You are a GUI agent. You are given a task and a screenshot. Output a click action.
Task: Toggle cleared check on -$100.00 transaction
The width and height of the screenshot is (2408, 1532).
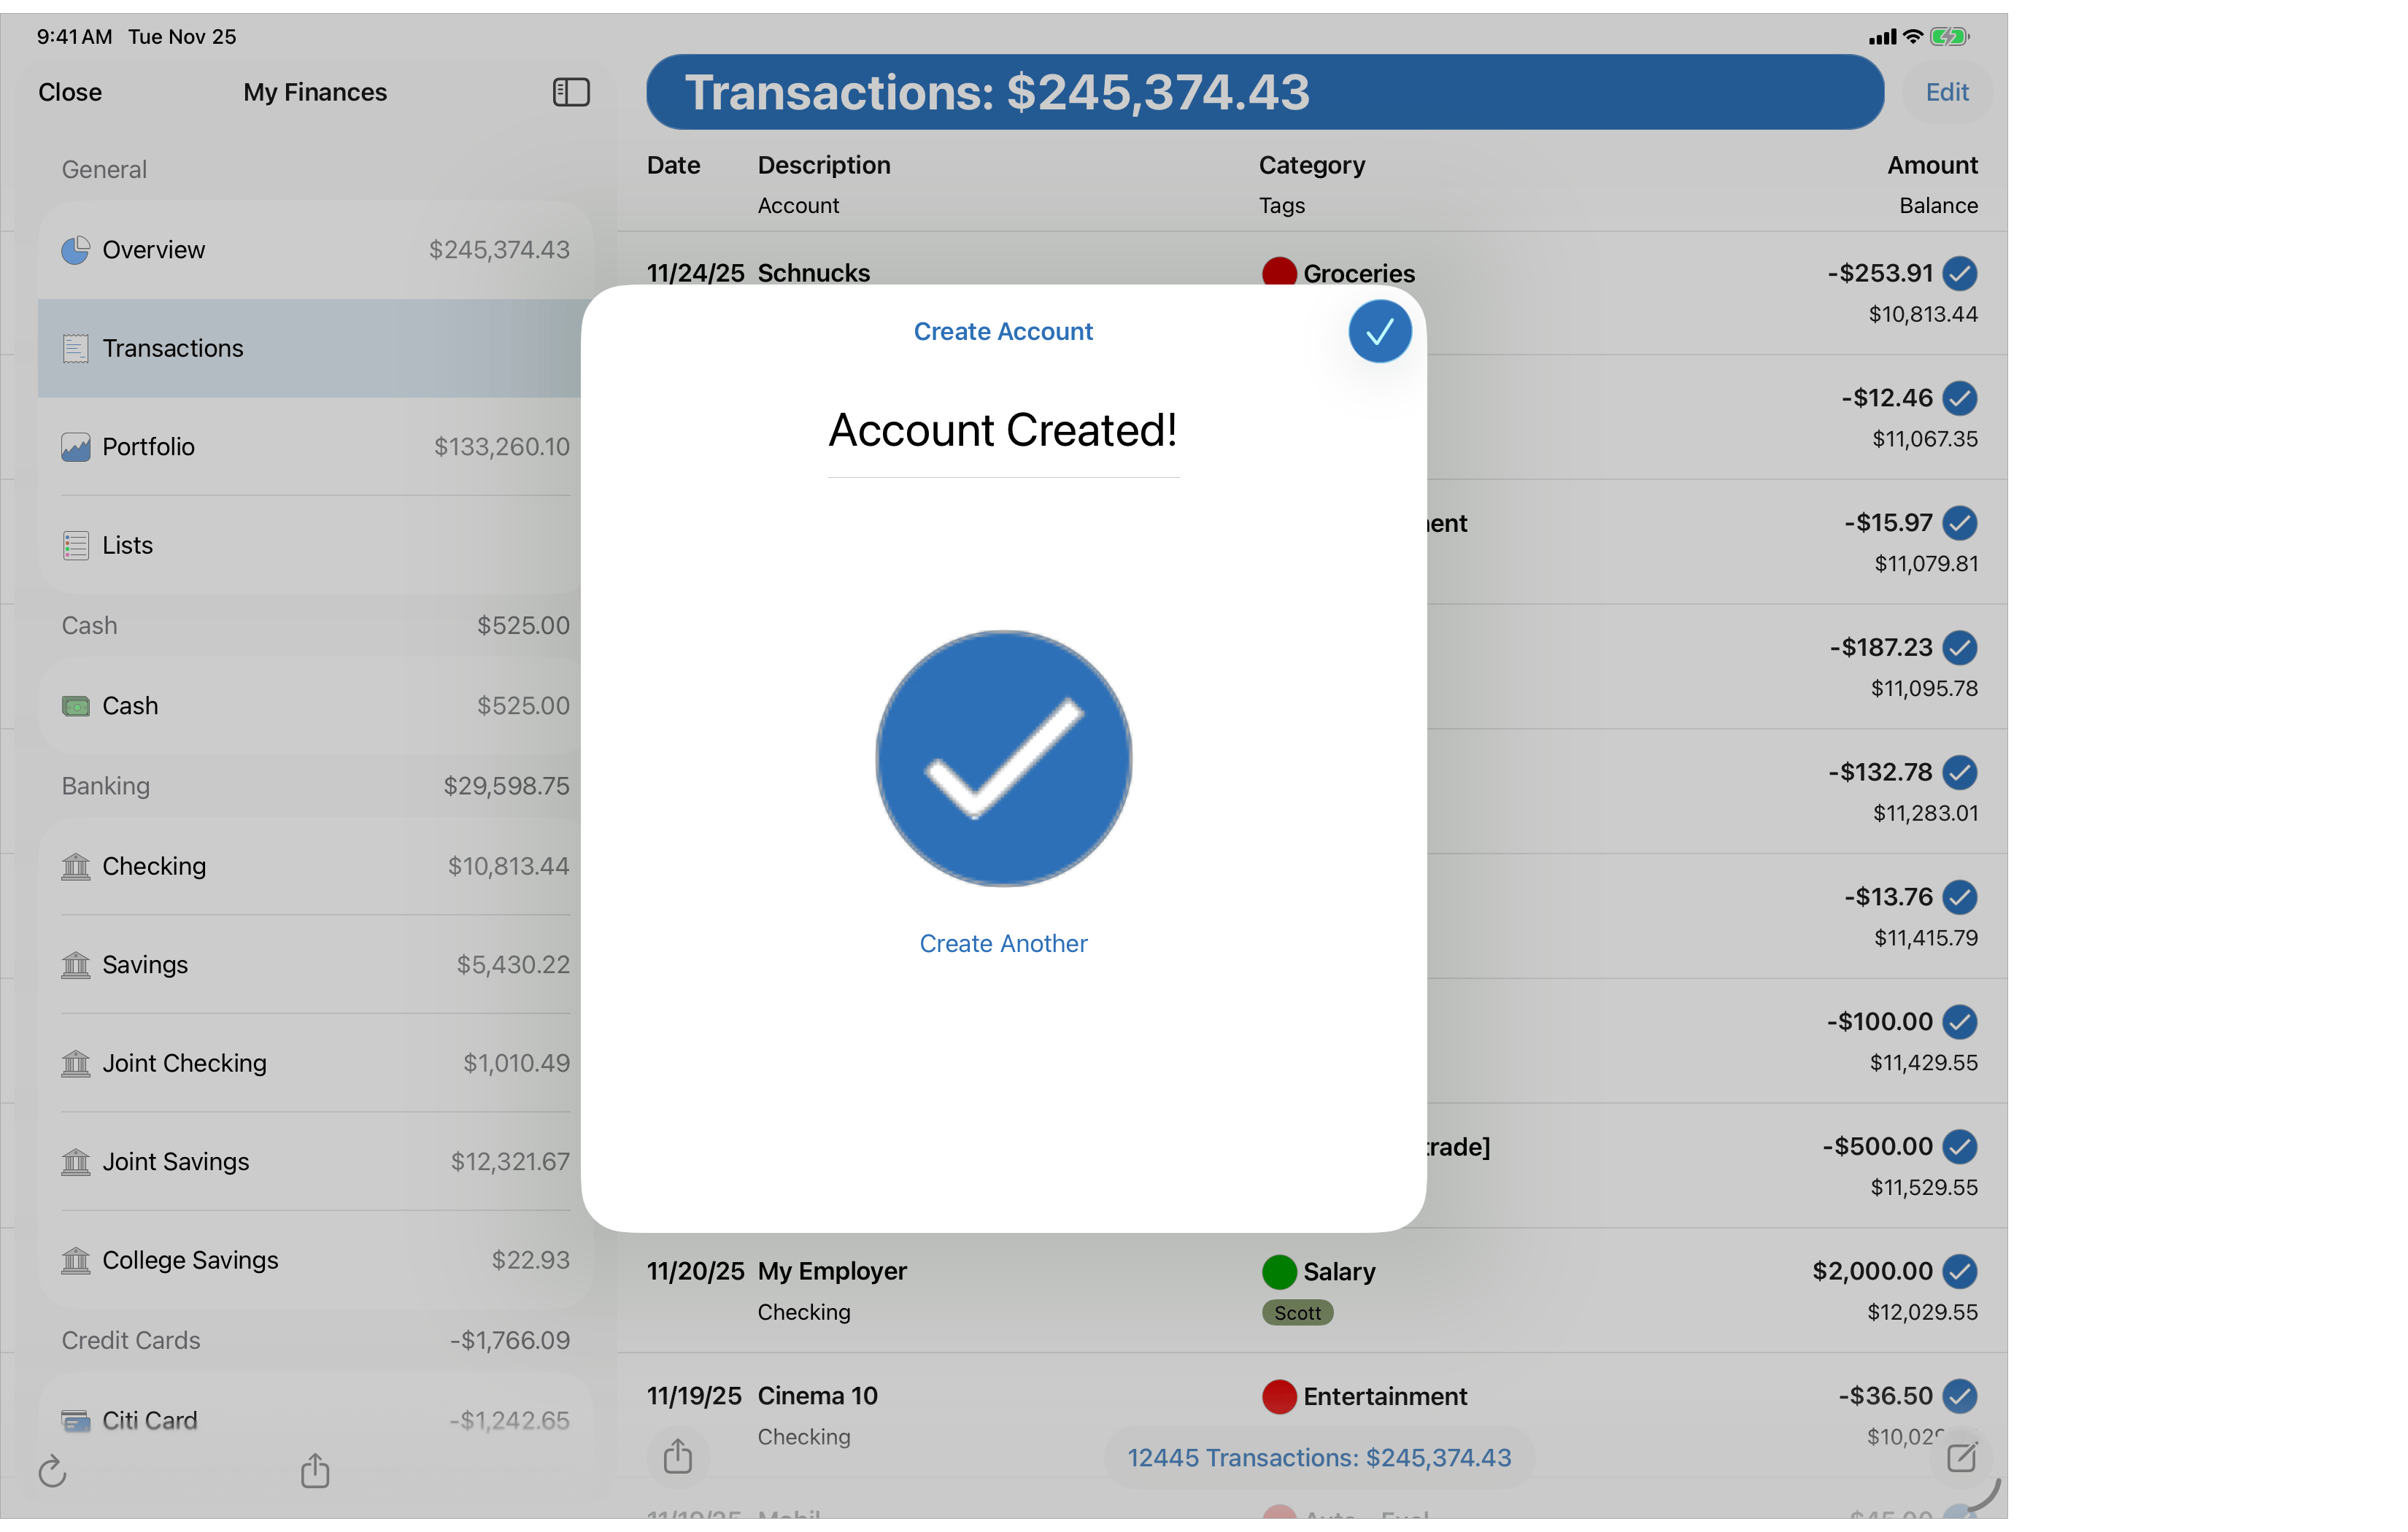(1959, 1022)
